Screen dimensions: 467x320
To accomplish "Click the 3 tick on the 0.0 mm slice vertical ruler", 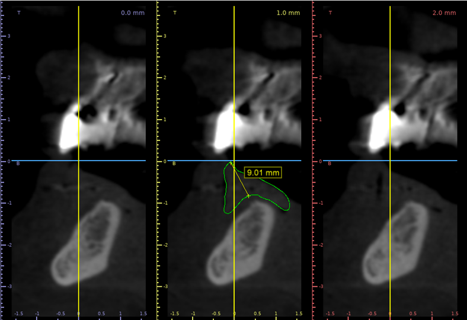I will click(x=8, y=36).
